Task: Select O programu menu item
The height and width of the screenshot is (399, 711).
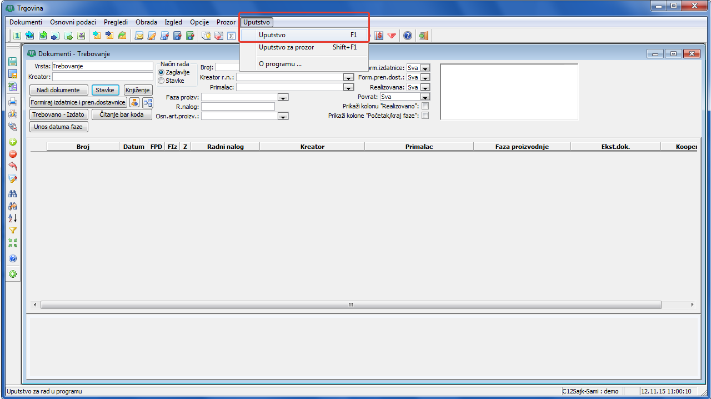Action: click(280, 64)
